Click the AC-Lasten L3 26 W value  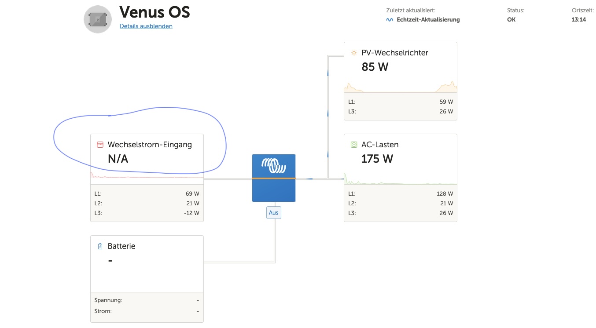point(446,213)
